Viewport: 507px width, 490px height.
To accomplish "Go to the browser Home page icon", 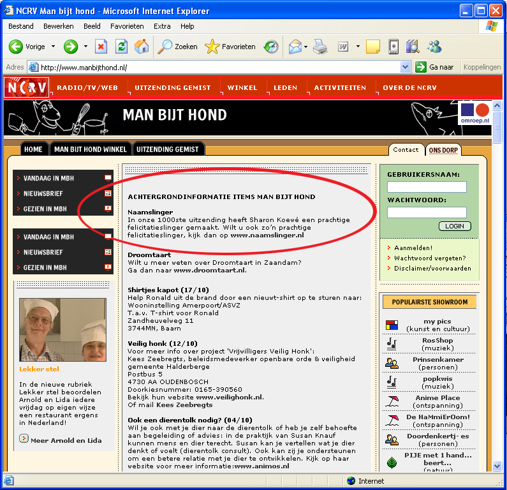I will click(x=142, y=47).
